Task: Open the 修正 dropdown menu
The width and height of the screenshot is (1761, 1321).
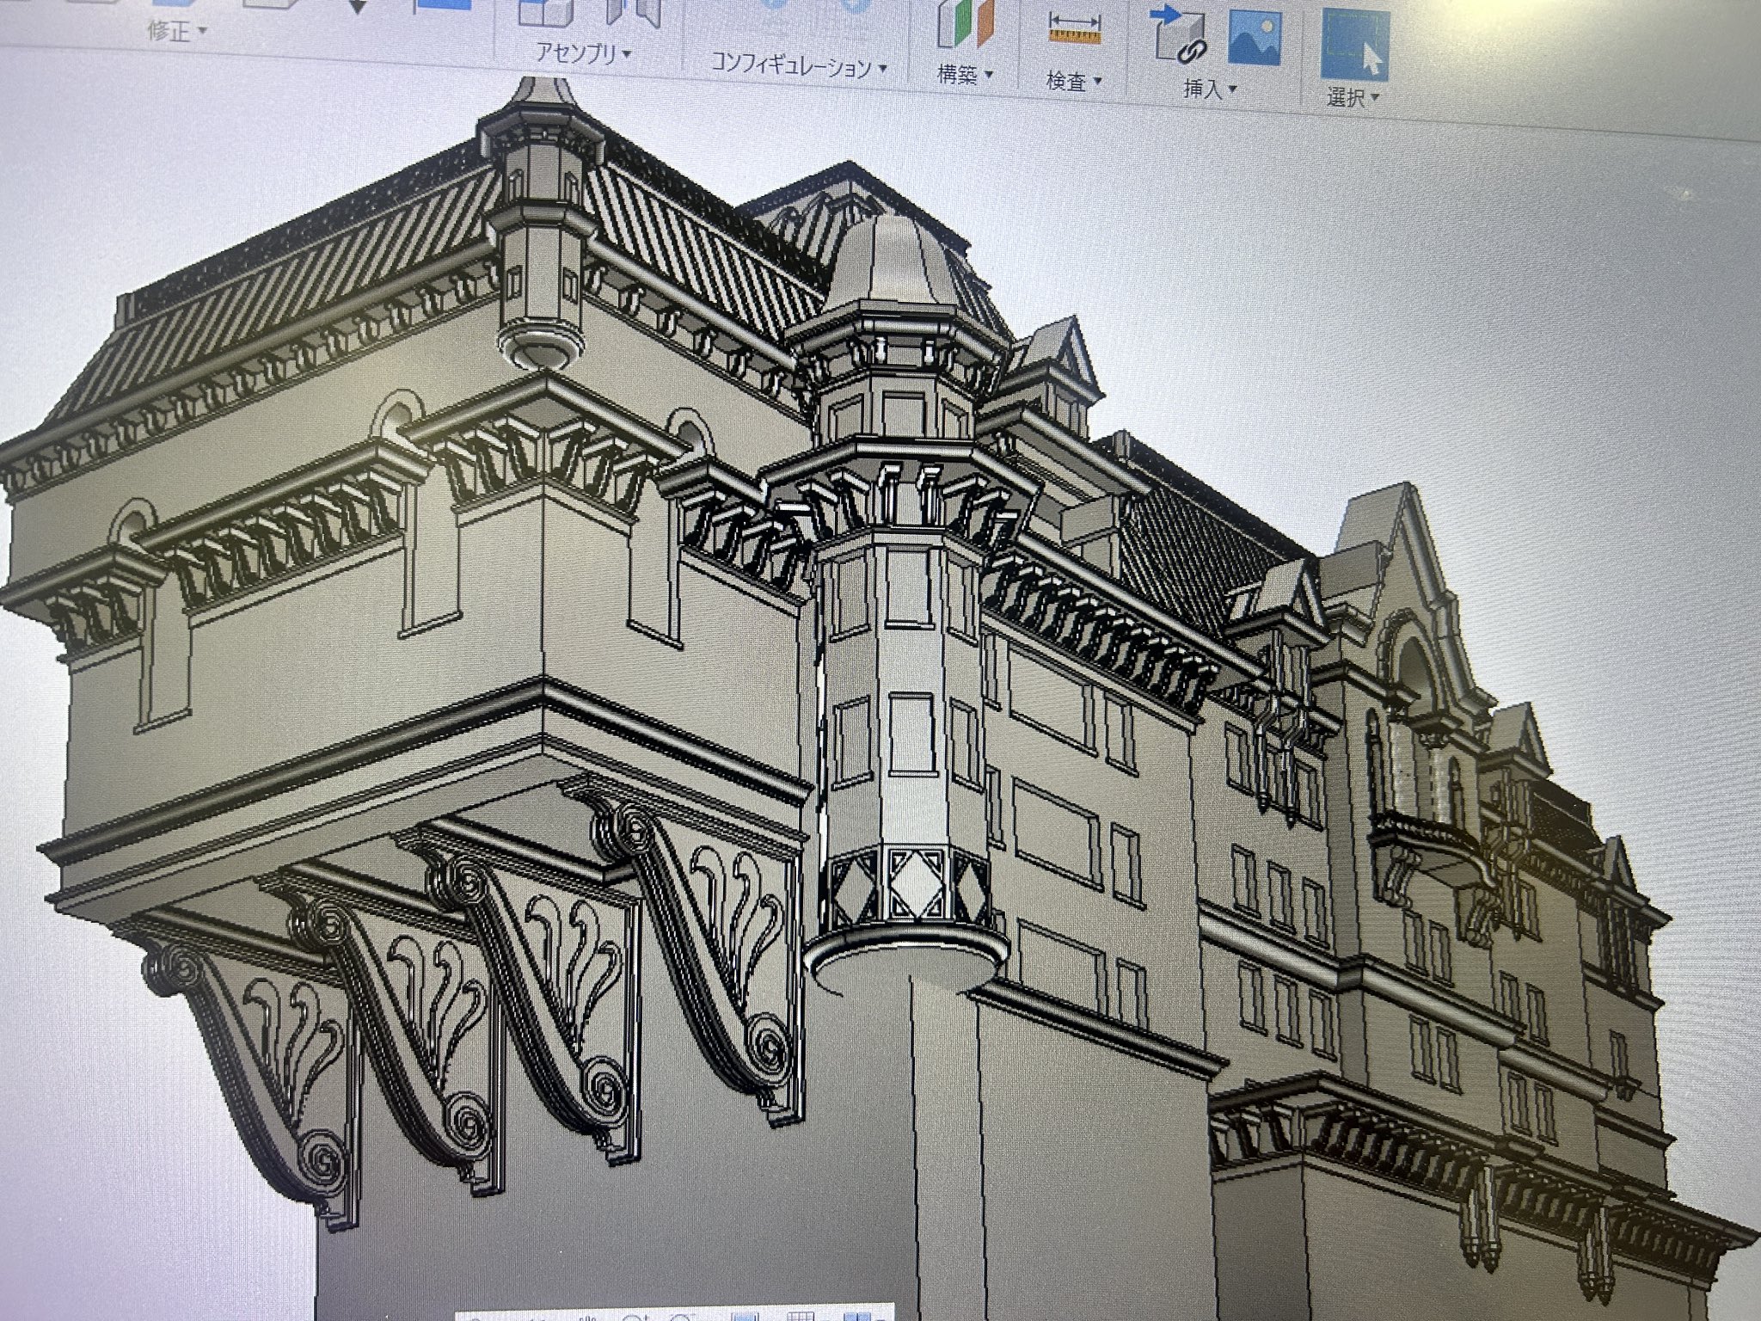Action: (177, 31)
